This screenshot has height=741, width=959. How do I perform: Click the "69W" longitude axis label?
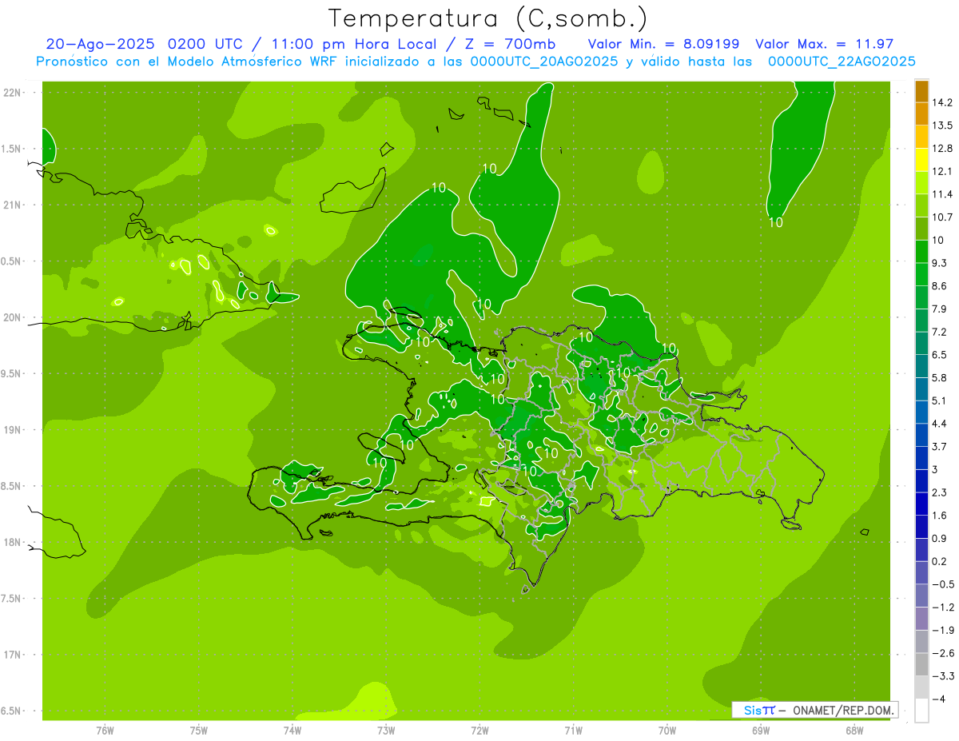pos(761,729)
